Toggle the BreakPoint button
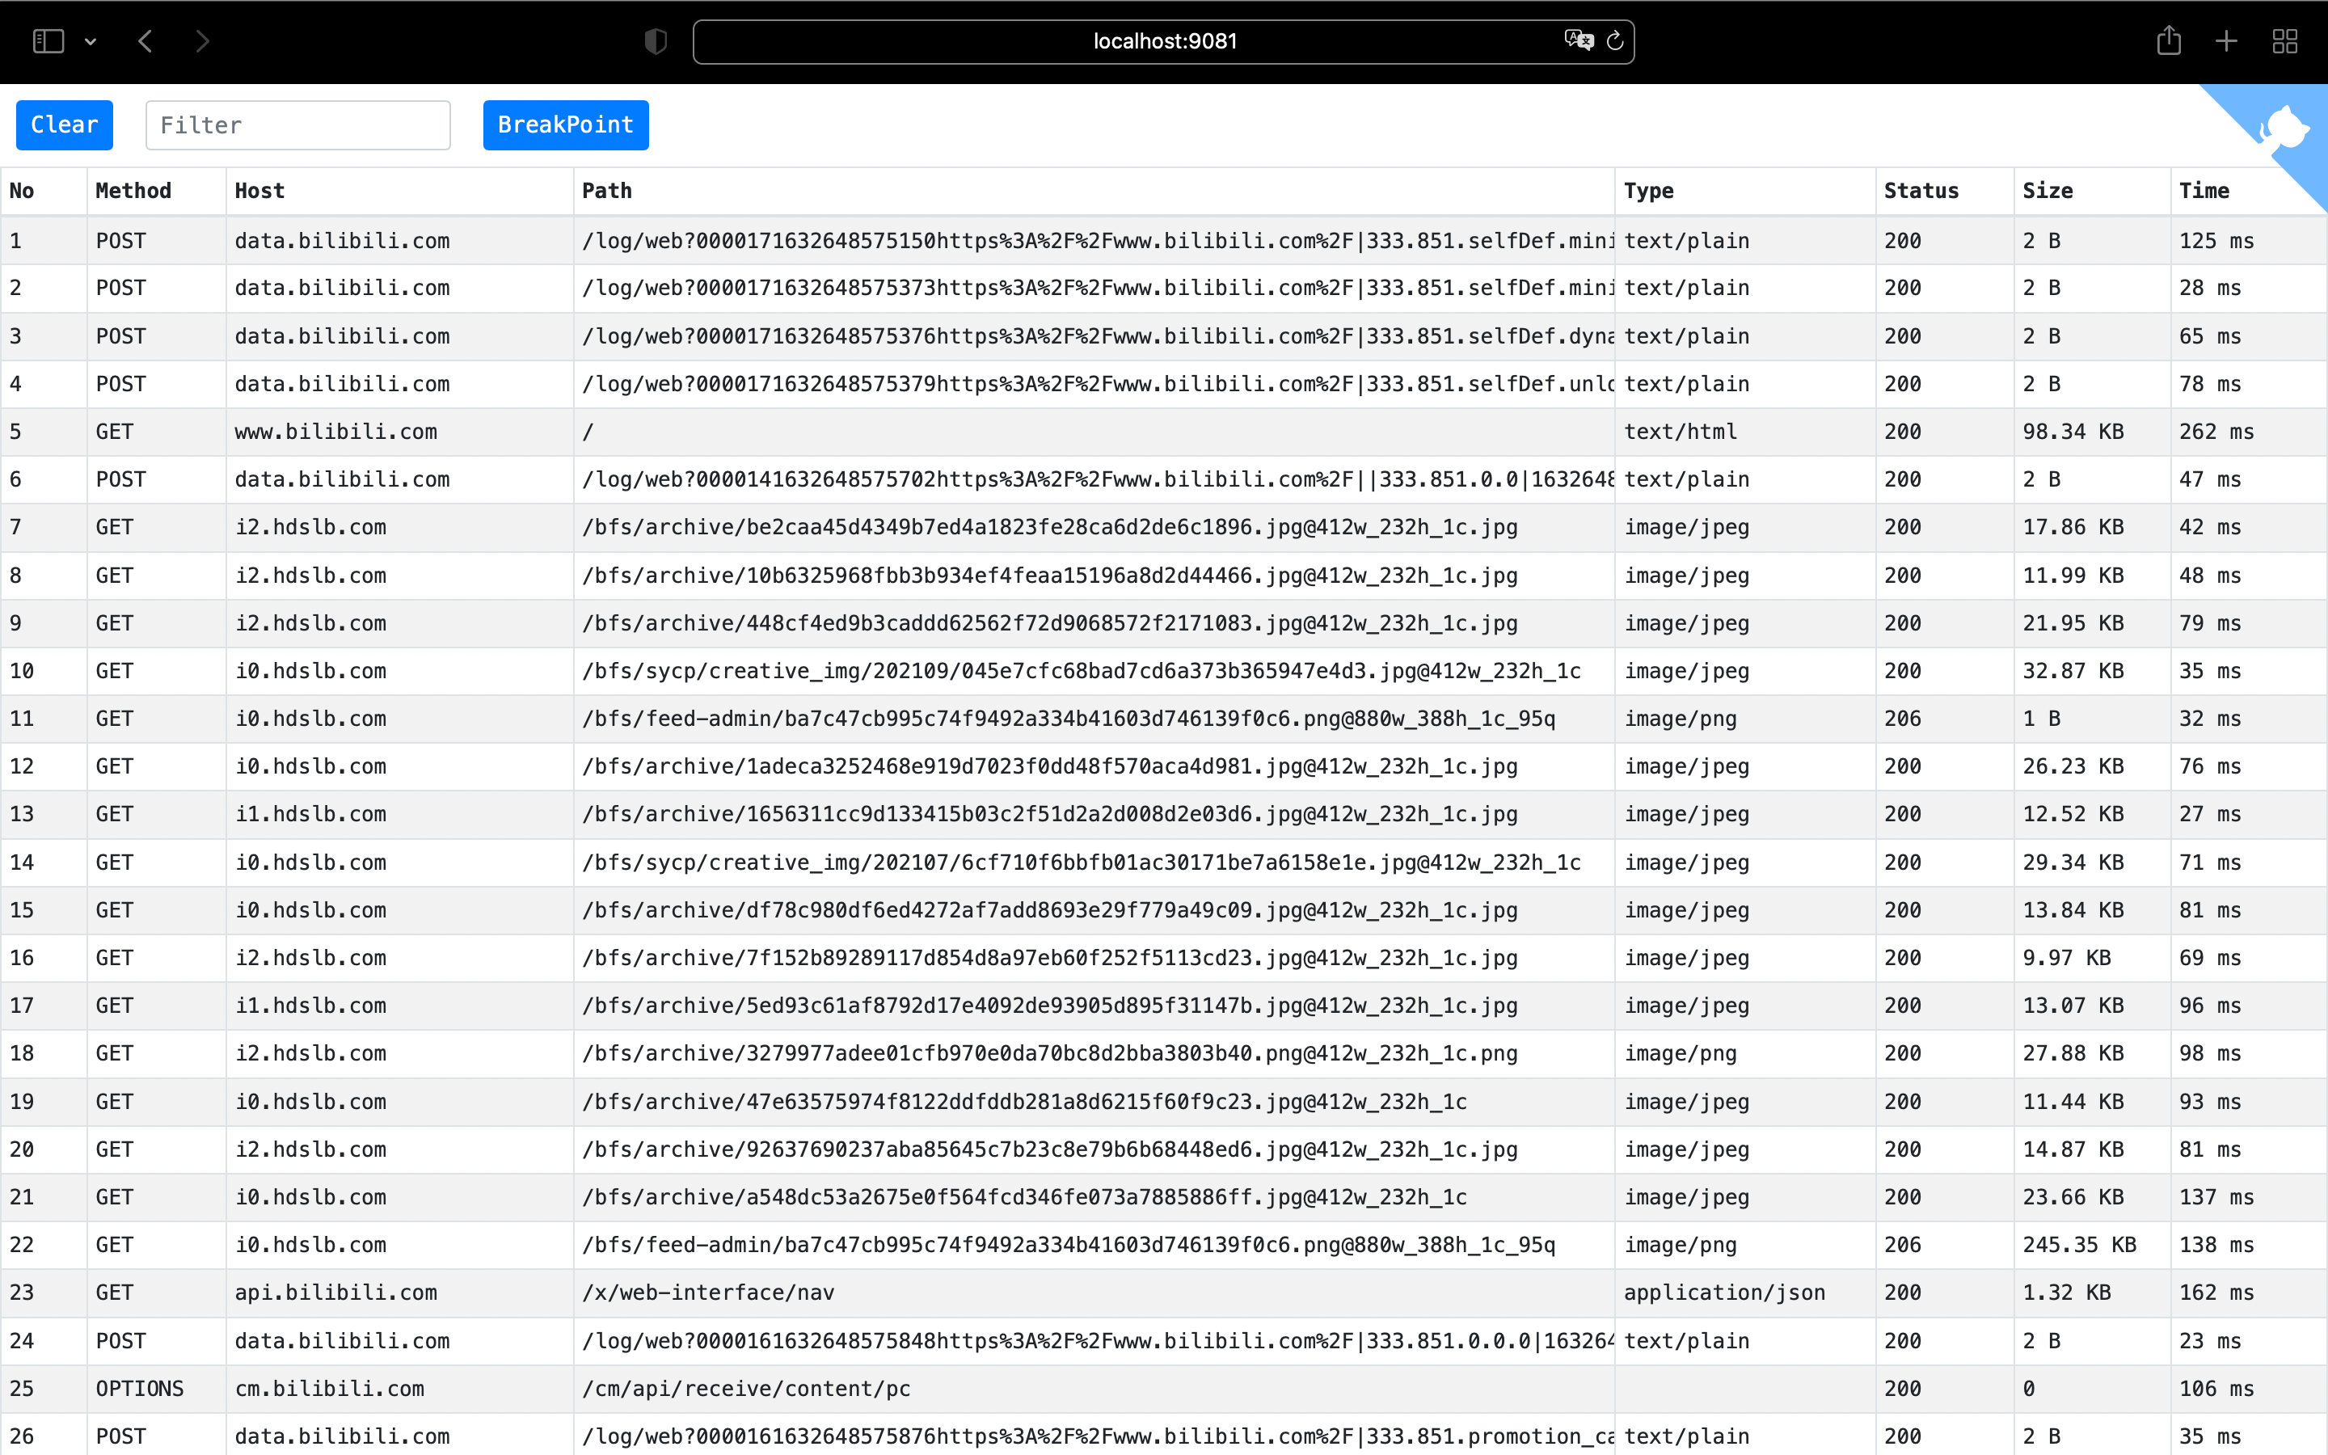This screenshot has height=1455, width=2328. pyautogui.click(x=566, y=125)
